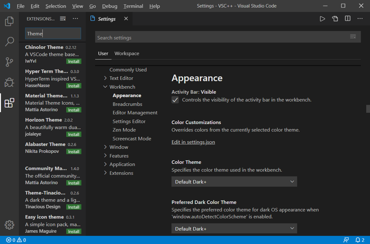This screenshot has width=370, height=244.
Task: Expand the Text Editor settings category
Action: (105, 78)
